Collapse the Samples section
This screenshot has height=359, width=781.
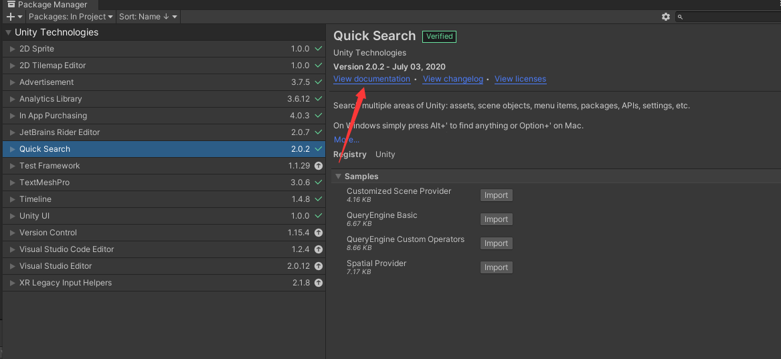(338, 176)
